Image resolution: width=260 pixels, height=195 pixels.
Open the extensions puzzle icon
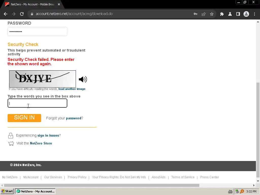click(x=222, y=14)
